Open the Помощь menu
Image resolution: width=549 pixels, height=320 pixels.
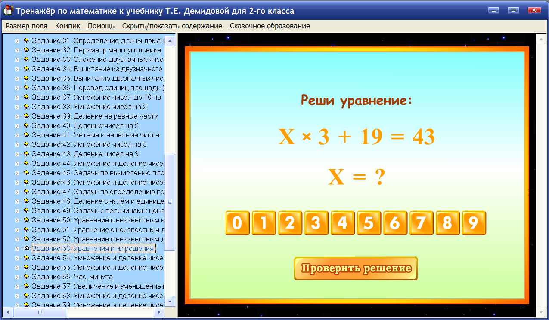pyautogui.click(x=101, y=26)
